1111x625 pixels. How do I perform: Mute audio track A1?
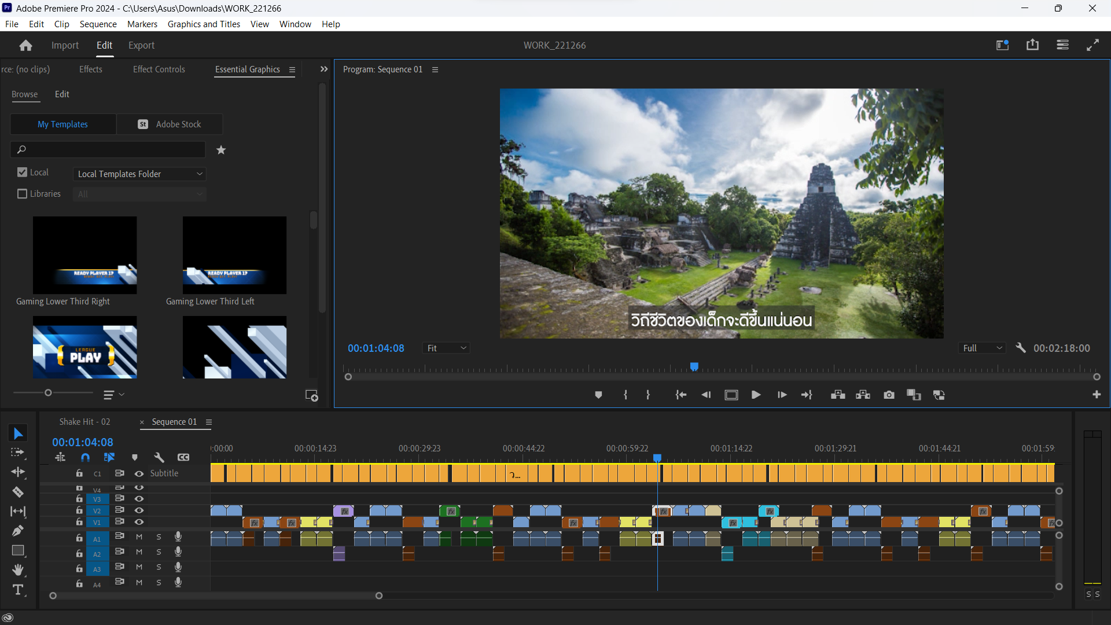[x=139, y=537]
